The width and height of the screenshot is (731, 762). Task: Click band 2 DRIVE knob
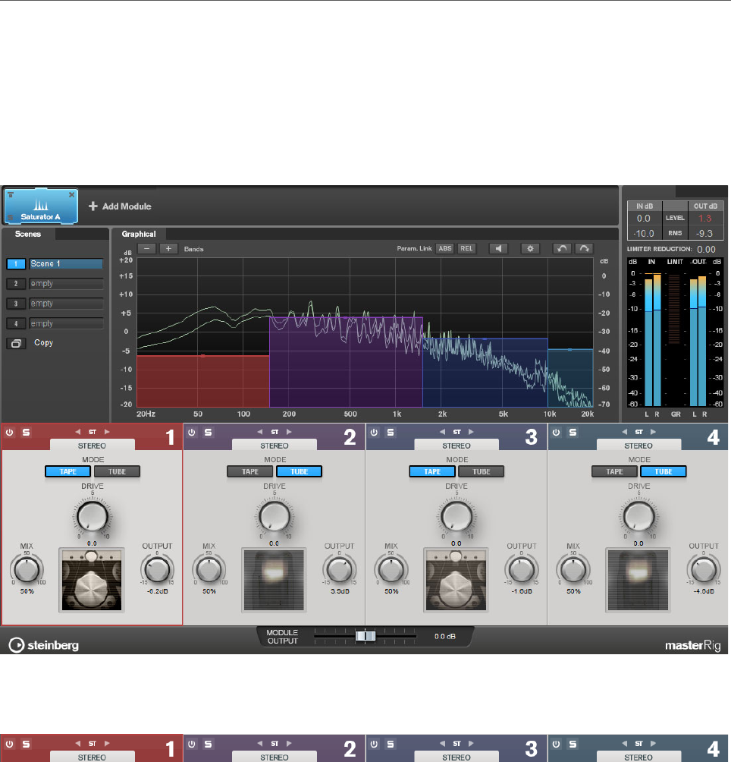[275, 517]
